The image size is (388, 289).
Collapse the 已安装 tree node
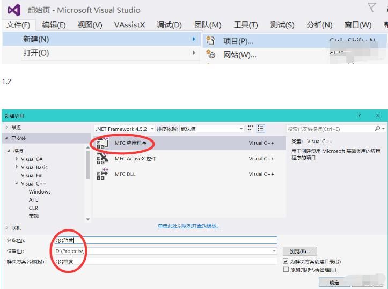(x=6, y=138)
